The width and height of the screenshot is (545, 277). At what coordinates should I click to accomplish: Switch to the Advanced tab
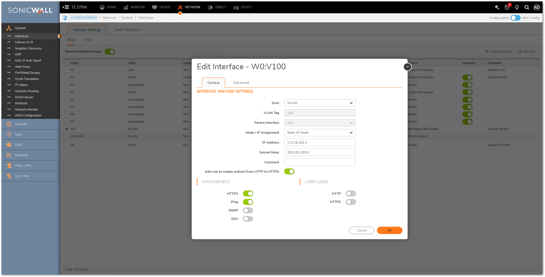coord(241,83)
